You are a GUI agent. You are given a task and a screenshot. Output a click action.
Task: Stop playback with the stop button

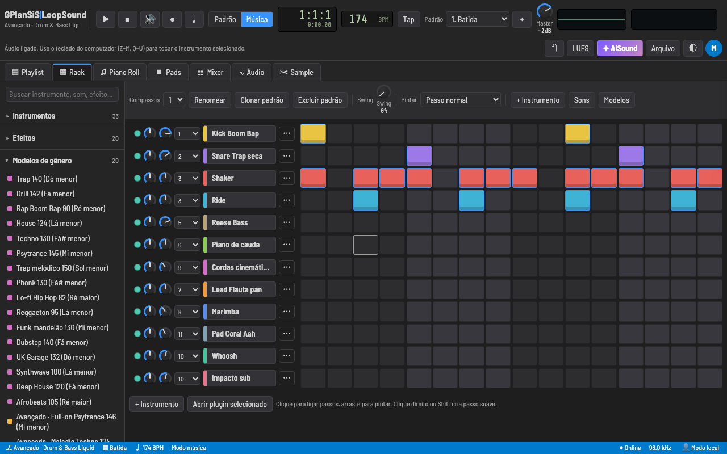tap(128, 19)
